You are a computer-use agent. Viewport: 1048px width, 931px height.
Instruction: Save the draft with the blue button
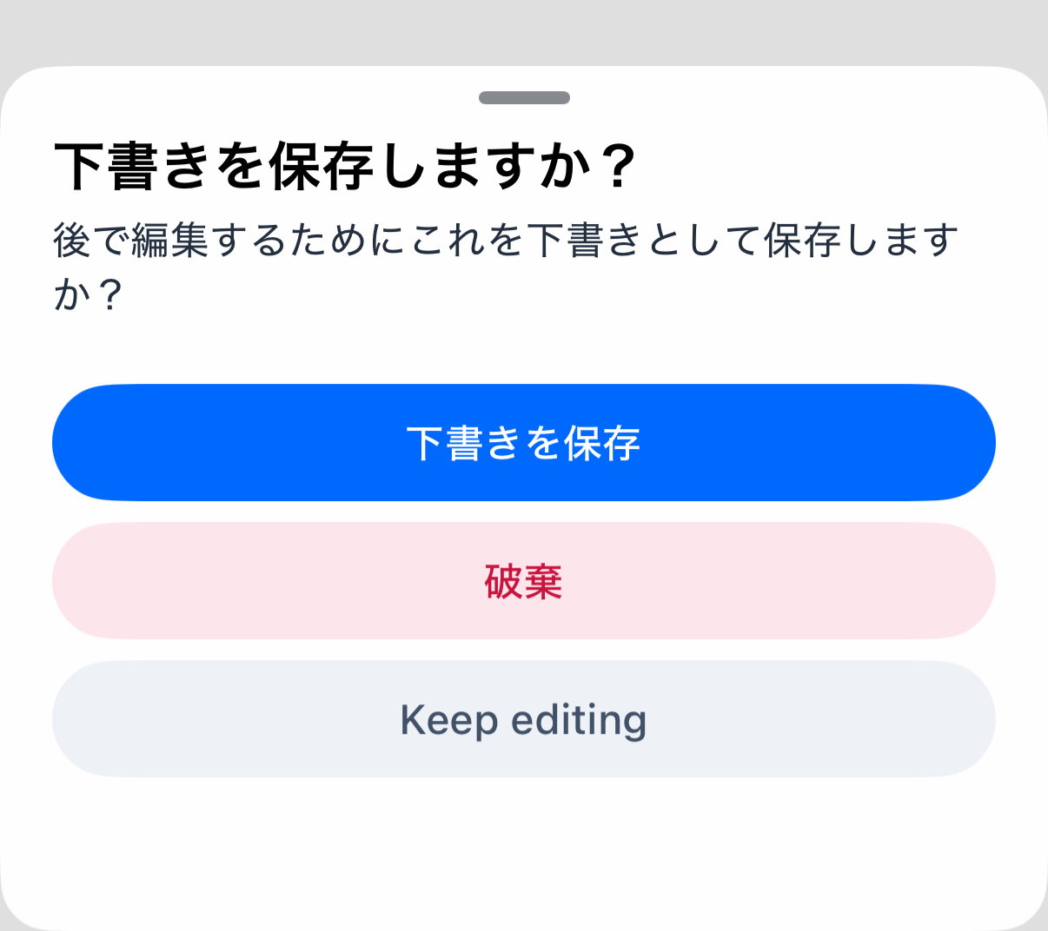click(x=523, y=442)
